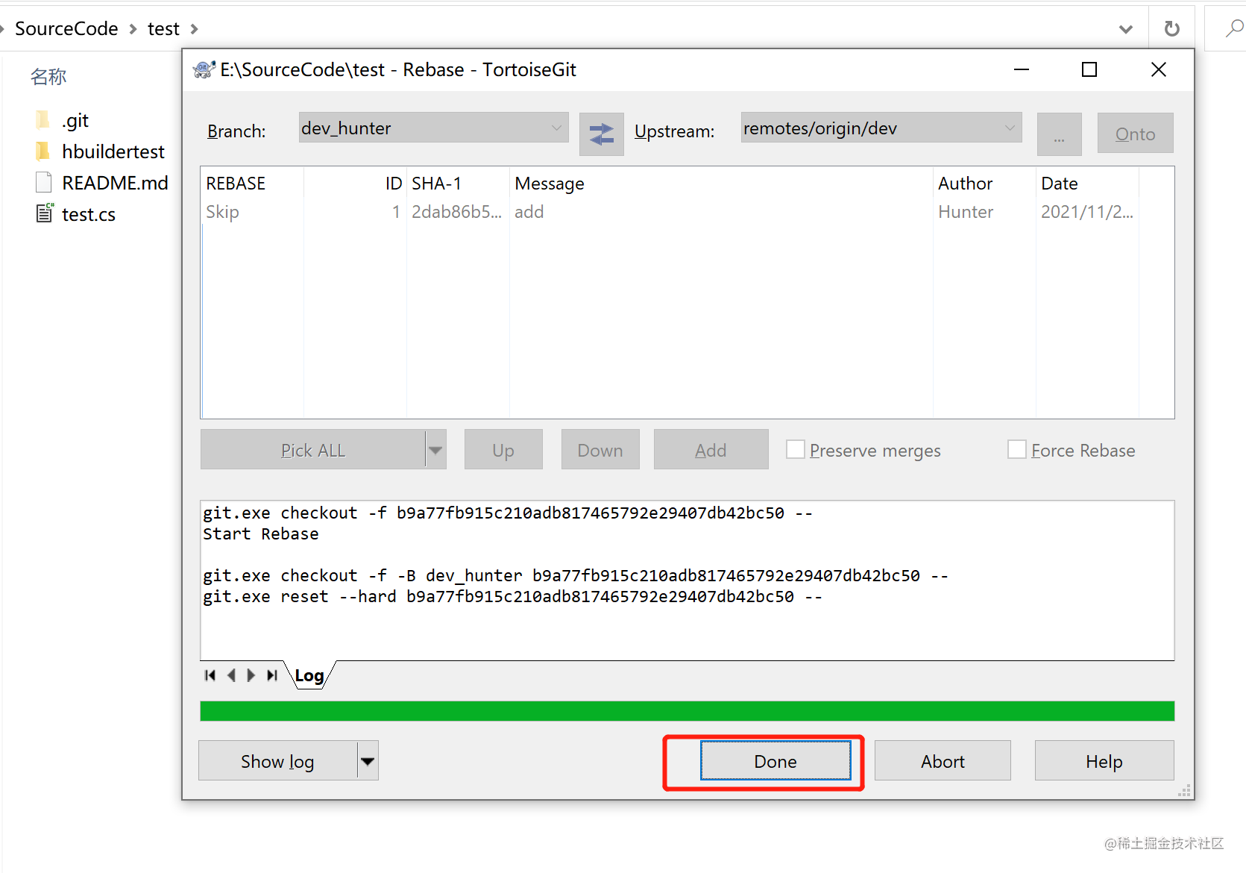The width and height of the screenshot is (1246, 873).
Task: Expand chevron after SourceCode in breadcrumb
Action: click(133, 29)
